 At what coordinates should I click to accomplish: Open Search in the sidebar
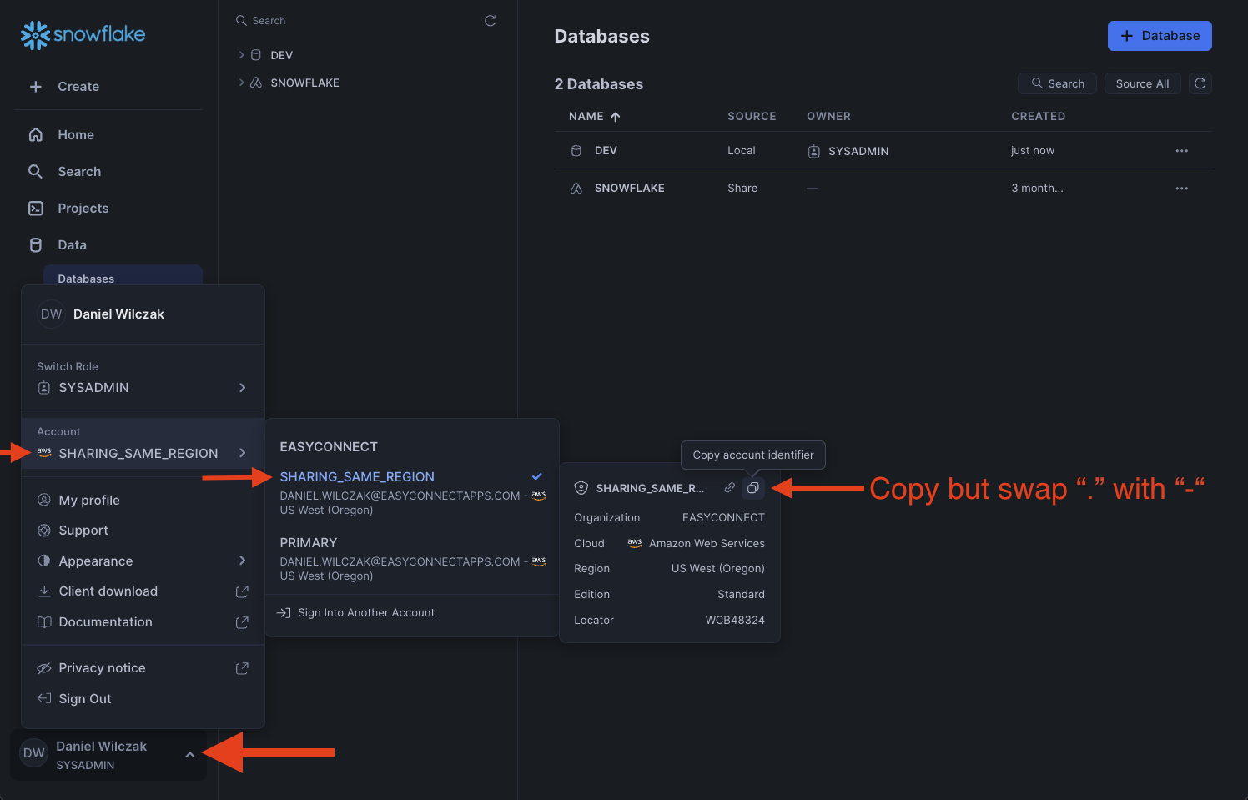[79, 172]
